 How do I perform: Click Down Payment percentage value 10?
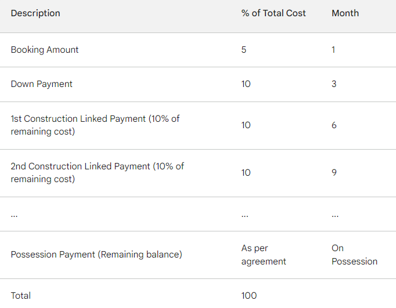[246, 84]
